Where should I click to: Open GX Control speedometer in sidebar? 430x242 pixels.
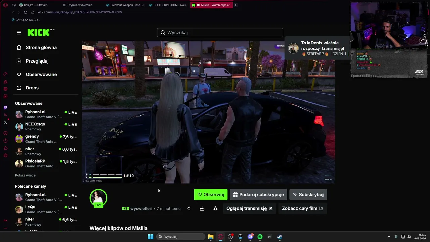[x=5, y=74]
